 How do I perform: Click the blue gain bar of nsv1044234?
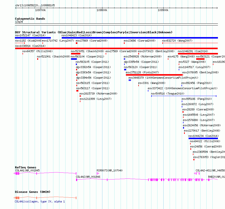[203, 138]
